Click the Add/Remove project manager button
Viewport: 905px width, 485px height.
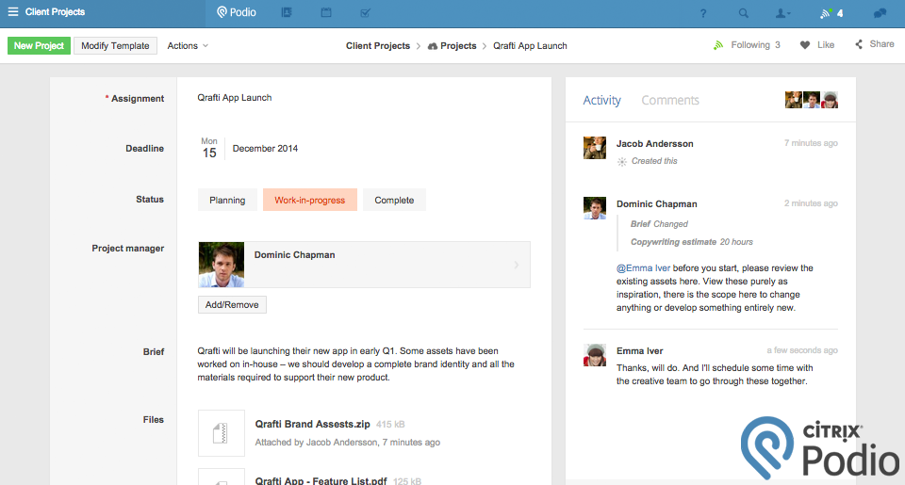[x=232, y=305]
